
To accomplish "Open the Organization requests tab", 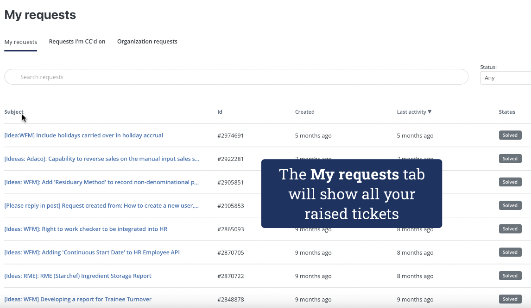I will pyautogui.click(x=147, y=41).
